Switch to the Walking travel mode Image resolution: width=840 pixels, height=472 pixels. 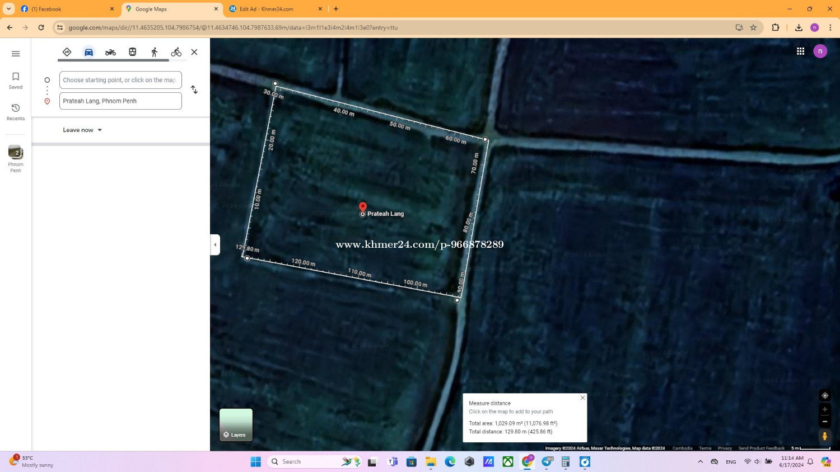click(x=155, y=52)
